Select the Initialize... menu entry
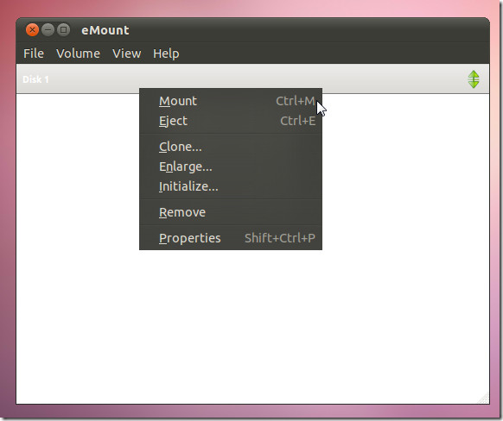 pyautogui.click(x=231, y=186)
